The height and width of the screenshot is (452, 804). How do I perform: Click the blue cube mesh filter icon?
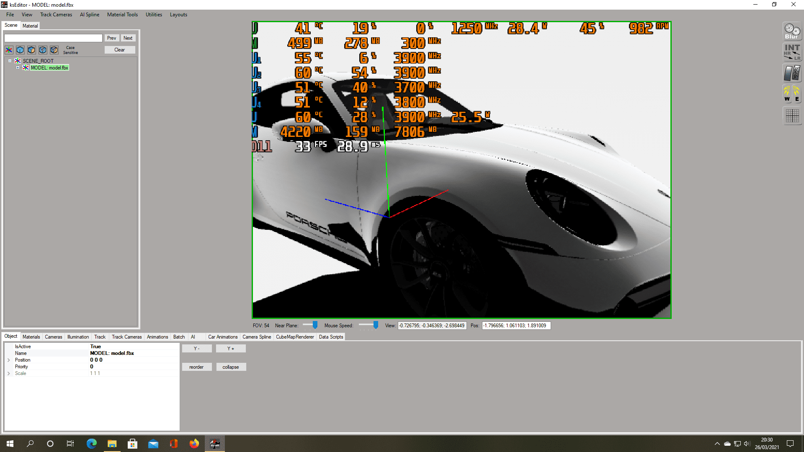[20, 50]
